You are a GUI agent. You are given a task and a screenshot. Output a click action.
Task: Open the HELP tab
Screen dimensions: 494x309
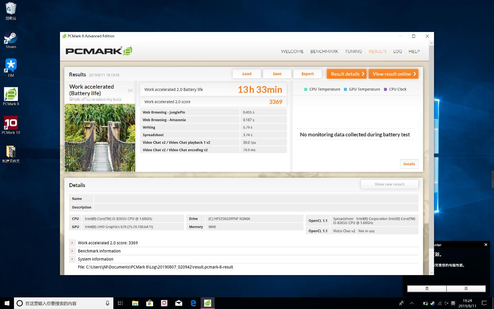coord(414,51)
